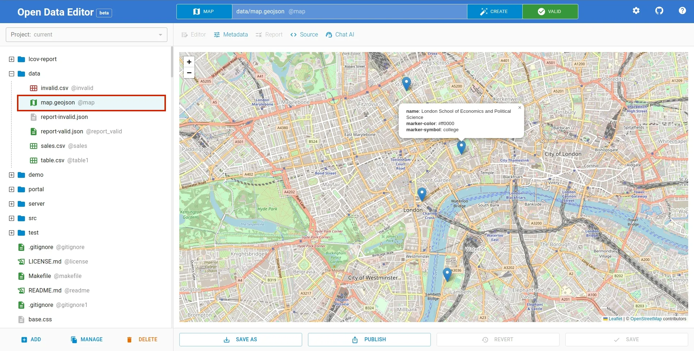
Task: Open the Chat AI tab
Action: 340,35
